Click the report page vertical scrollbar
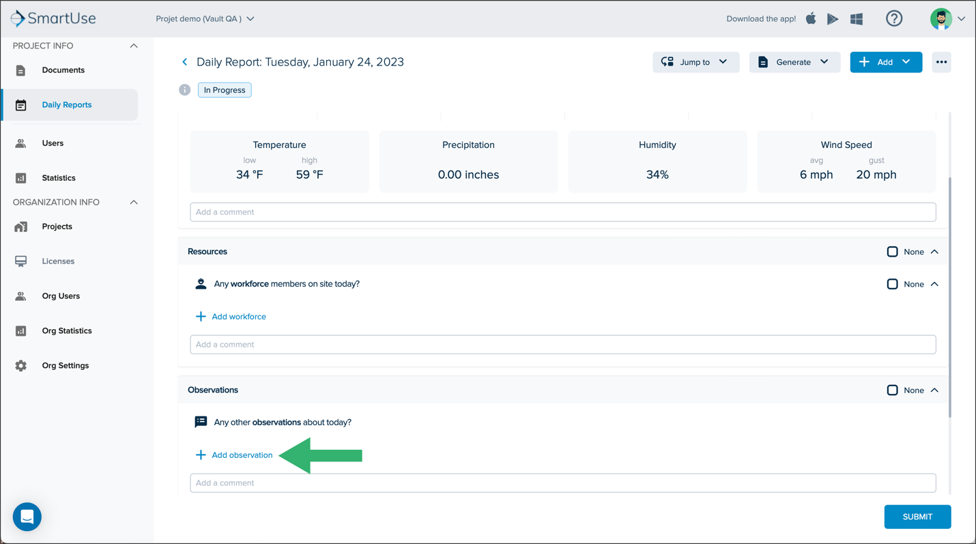976x544 pixels. (949, 297)
